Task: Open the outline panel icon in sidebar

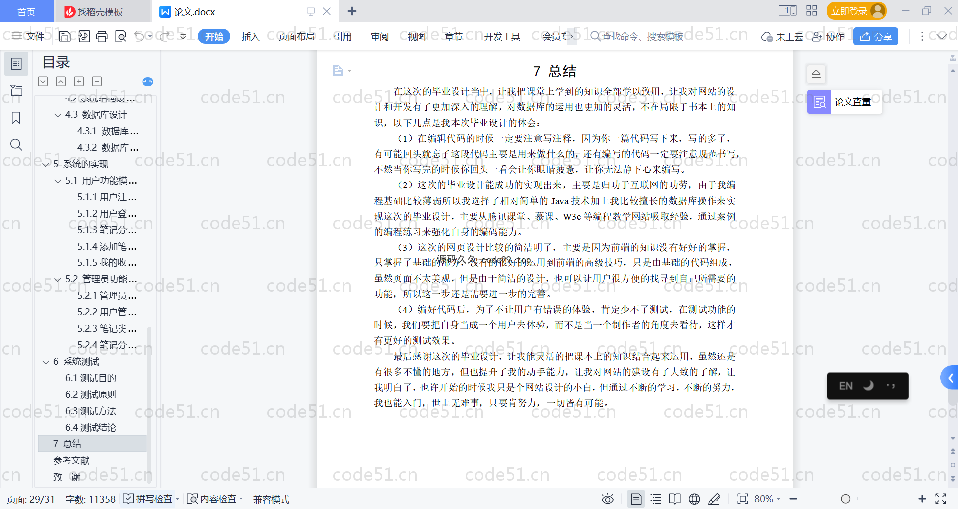Action: (x=16, y=64)
